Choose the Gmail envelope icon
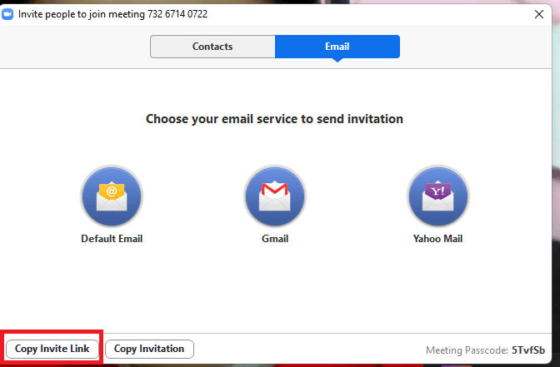Screen dimensions: 560x367 [x=275, y=196]
